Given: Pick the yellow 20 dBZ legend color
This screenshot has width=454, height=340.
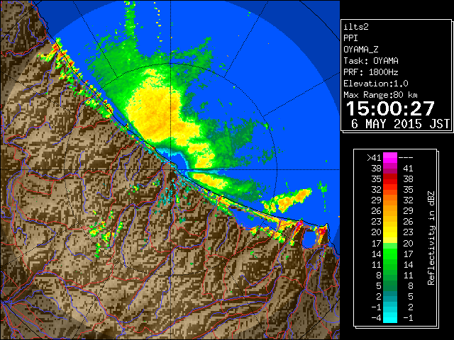Looking at the screenshot, I should (x=390, y=232).
